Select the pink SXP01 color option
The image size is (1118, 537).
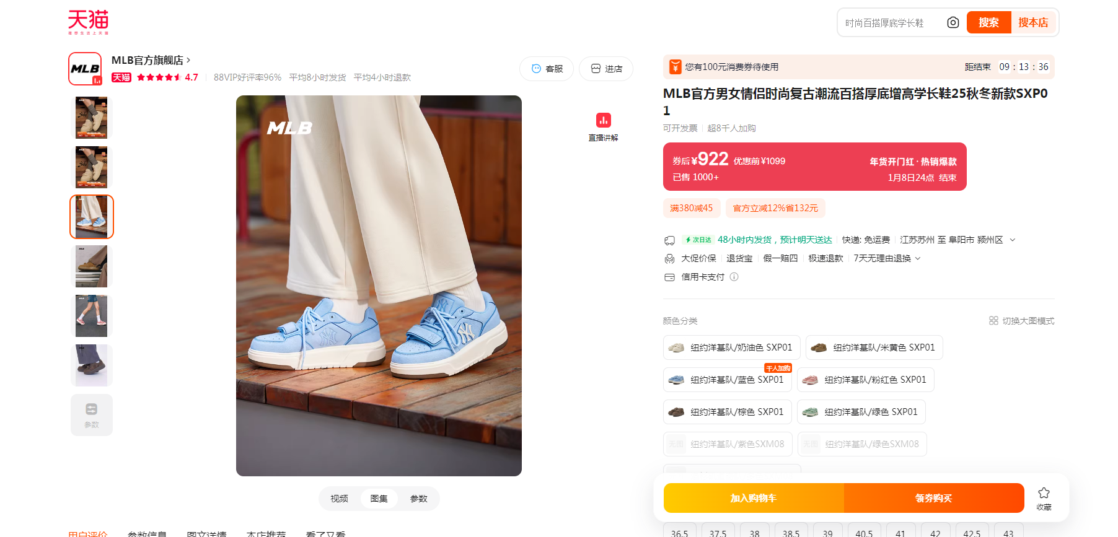pos(865,380)
